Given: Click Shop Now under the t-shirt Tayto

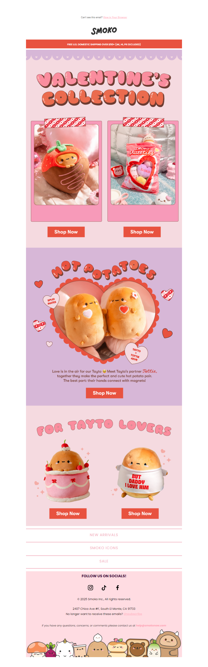Looking at the screenshot, I should [x=140, y=513].
